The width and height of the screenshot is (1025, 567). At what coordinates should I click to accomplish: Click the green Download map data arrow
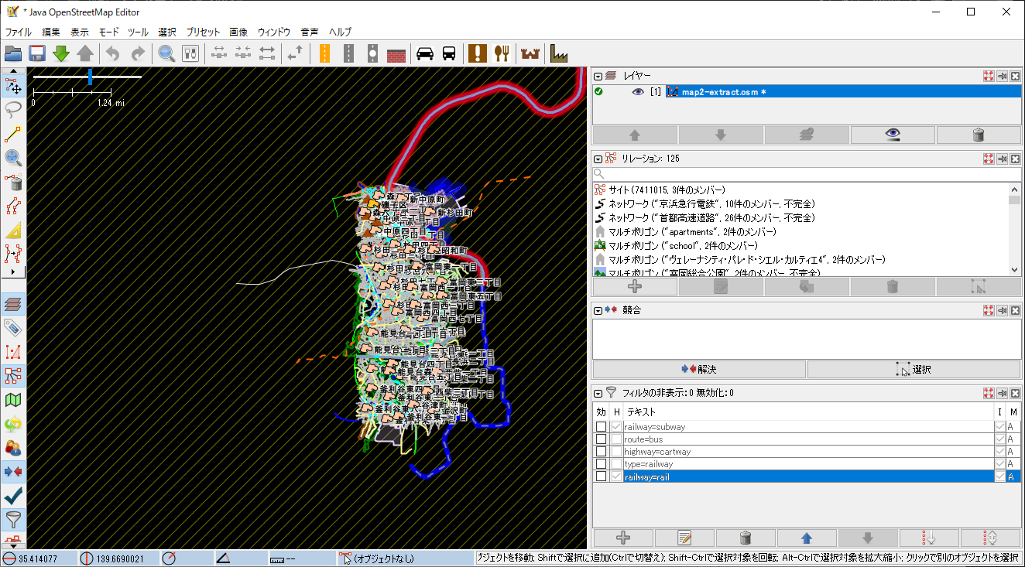(x=61, y=53)
